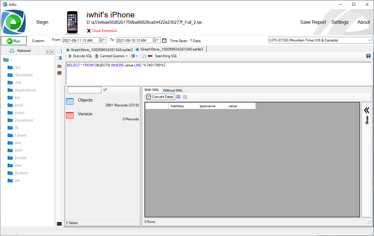Click the Convert Dates button
374x236 pixels.
click(160, 97)
